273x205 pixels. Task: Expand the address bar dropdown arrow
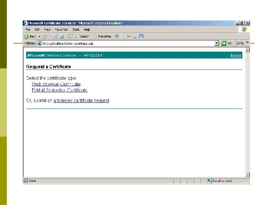click(217, 43)
